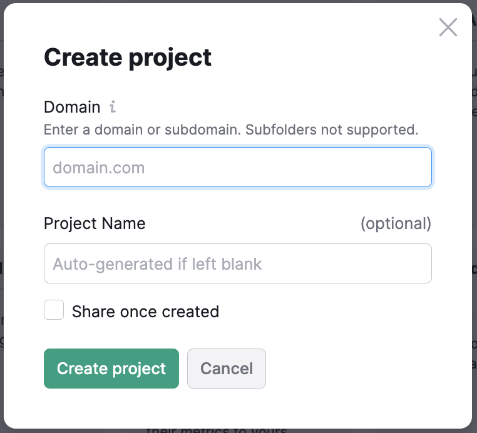Enable the Share once created checkbox

(54, 310)
